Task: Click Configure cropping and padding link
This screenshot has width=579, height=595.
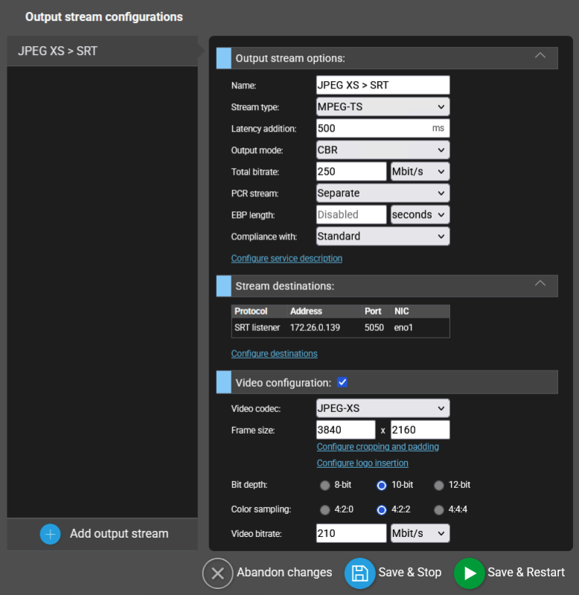Action: tap(377, 447)
